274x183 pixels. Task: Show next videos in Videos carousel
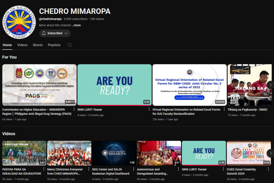pos(271,153)
